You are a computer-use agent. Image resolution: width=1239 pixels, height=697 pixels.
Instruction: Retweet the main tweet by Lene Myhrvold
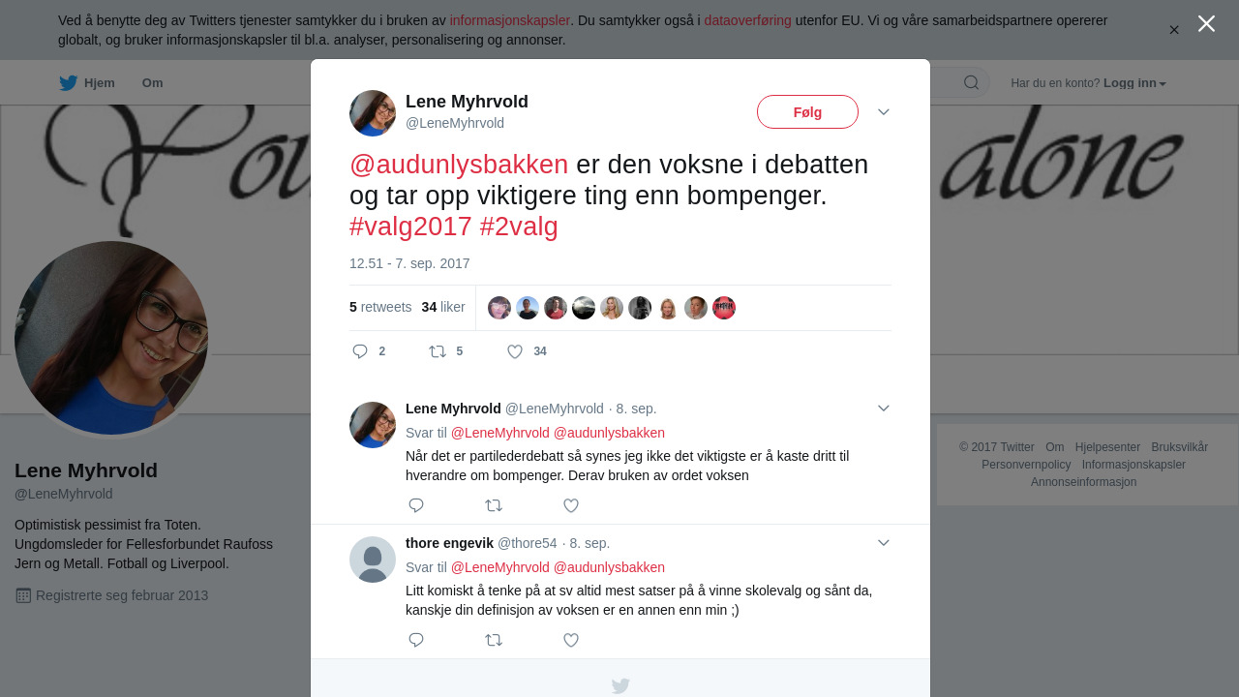(438, 351)
